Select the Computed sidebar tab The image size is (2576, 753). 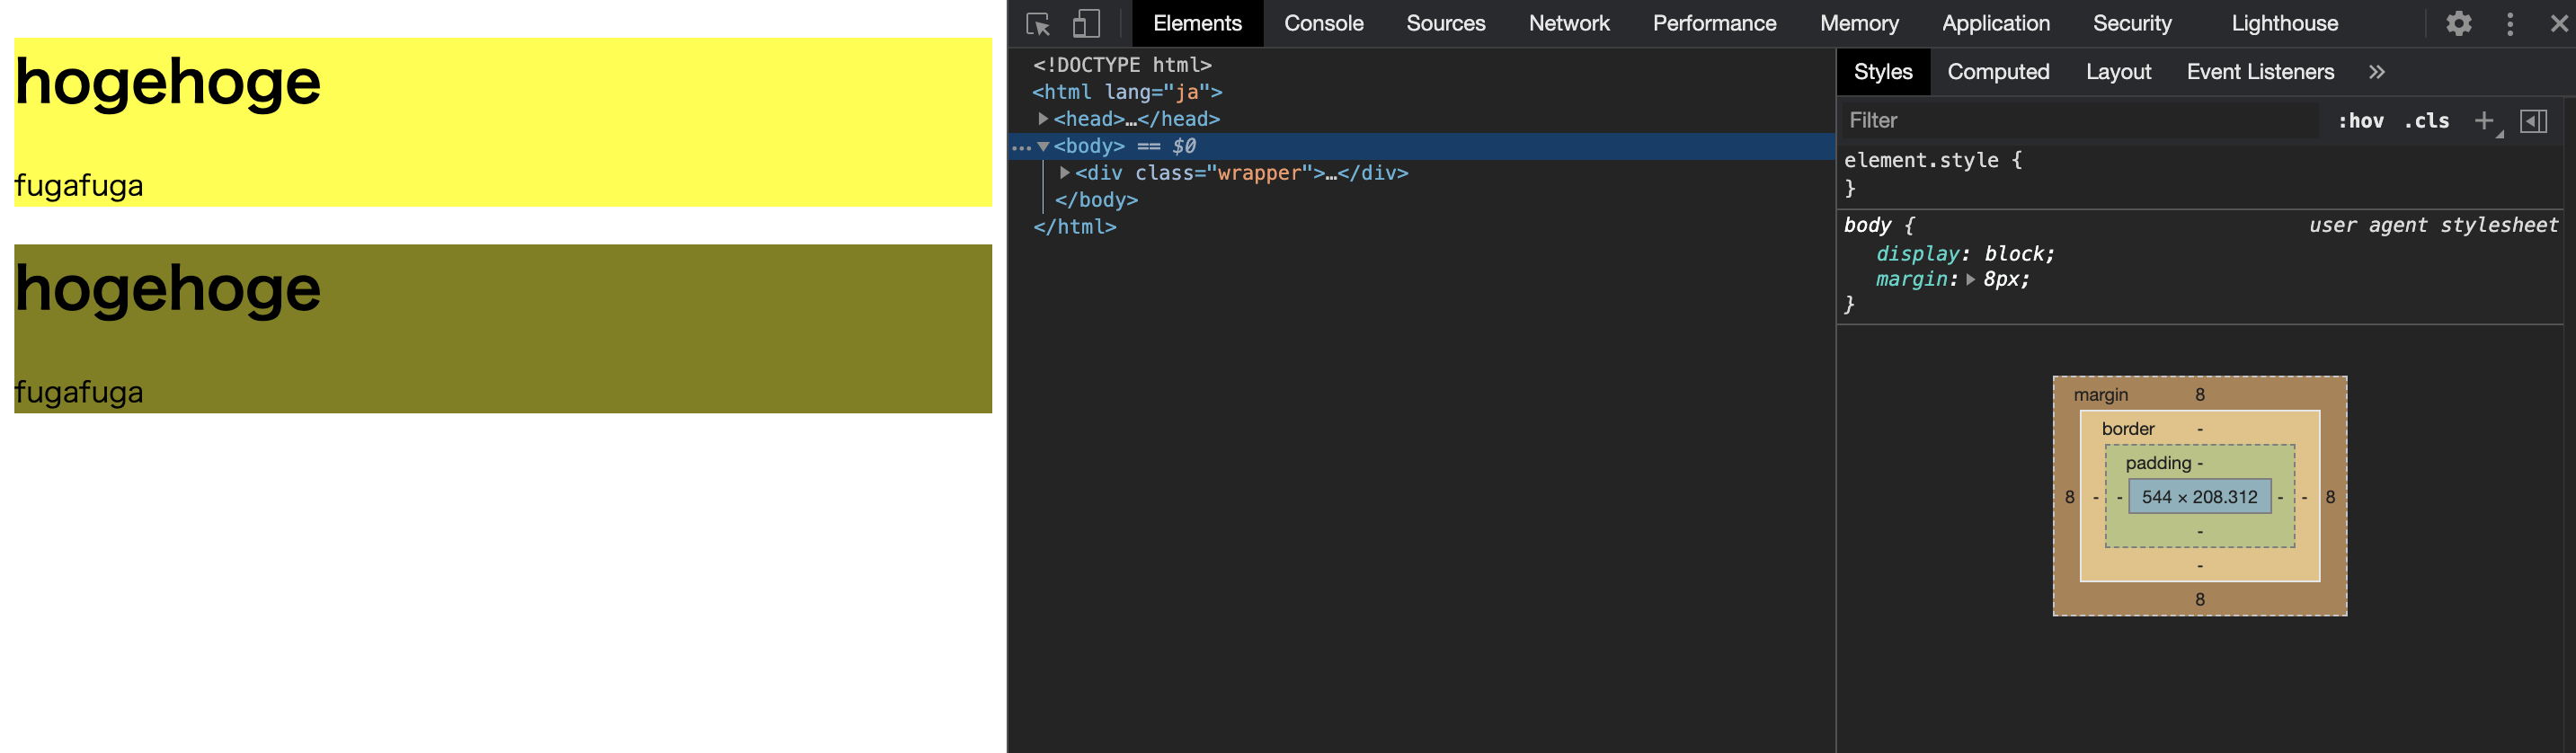click(x=1998, y=72)
